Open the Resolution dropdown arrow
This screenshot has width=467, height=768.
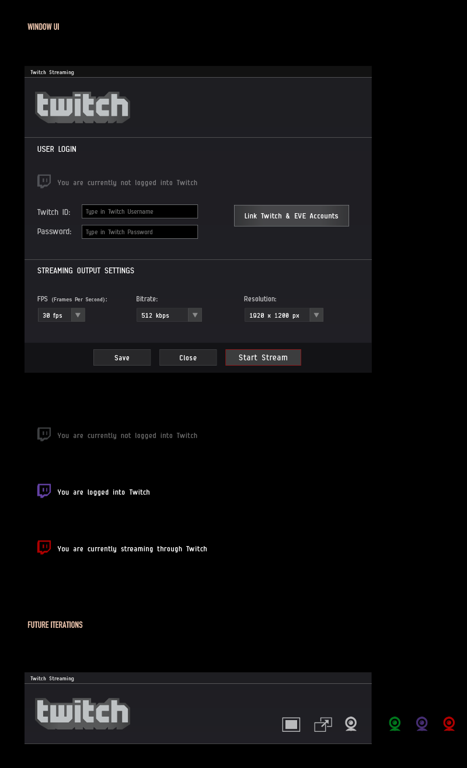tap(316, 315)
